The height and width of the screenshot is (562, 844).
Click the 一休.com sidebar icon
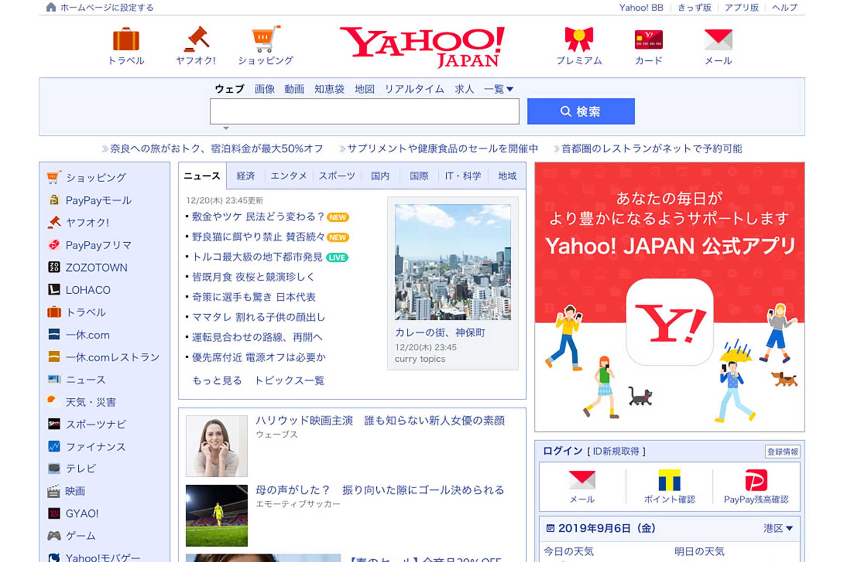pyautogui.click(x=54, y=334)
